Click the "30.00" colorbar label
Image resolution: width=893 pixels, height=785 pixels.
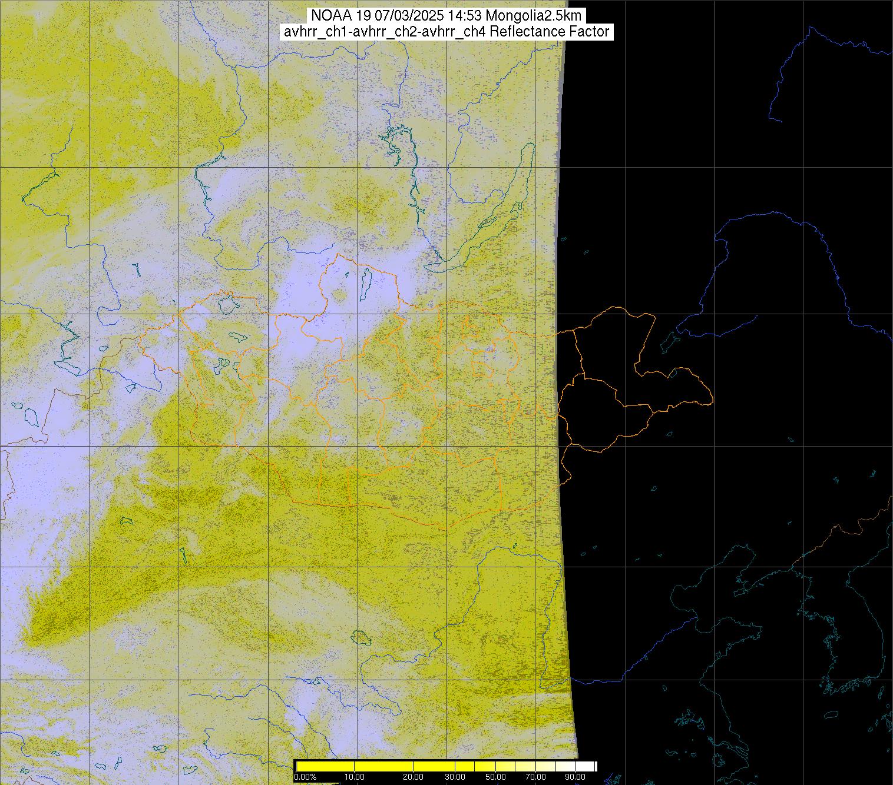[x=455, y=777]
